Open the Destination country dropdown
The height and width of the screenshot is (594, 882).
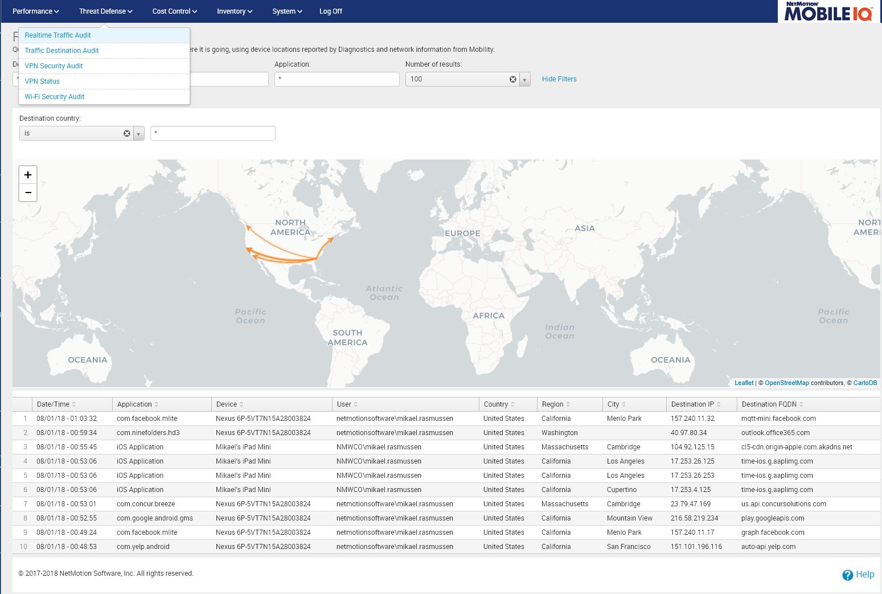coord(138,133)
